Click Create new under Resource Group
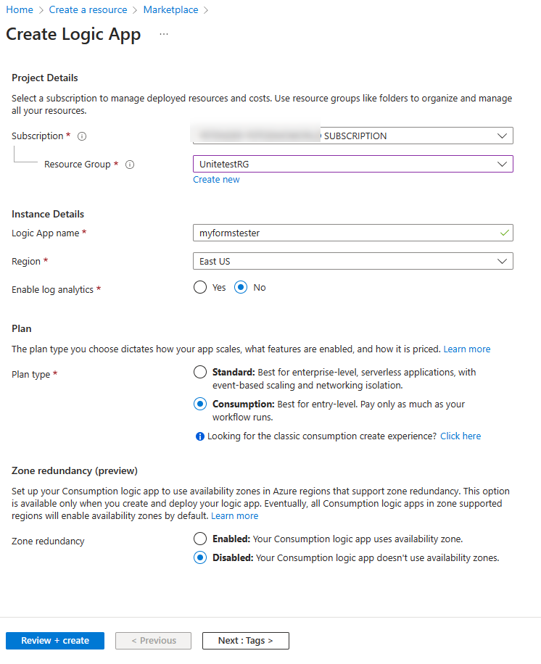This screenshot has height=664, width=541. 216,179
